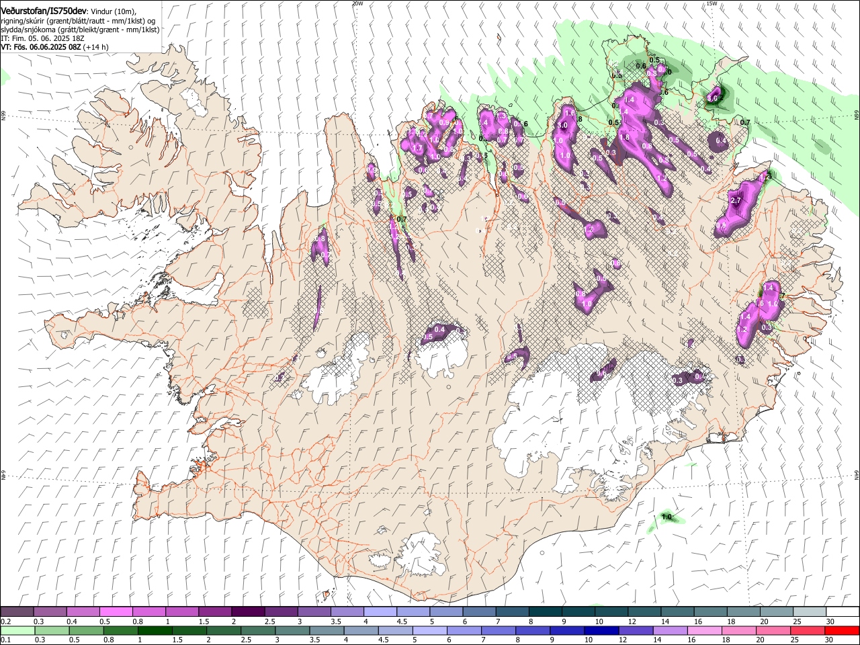Pick the pale green 0.1 swatch in lower legend
Image resolution: width=860 pixels, height=645 pixels.
(x=17, y=630)
